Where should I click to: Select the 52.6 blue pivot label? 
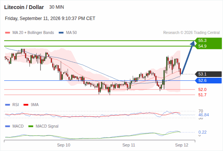tap(208, 80)
